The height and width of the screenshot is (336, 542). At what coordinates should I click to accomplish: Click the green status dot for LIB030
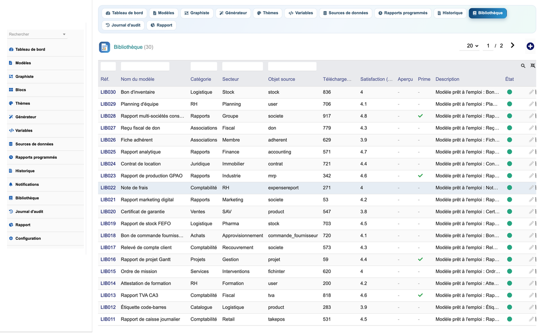pyautogui.click(x=509, y=92)
